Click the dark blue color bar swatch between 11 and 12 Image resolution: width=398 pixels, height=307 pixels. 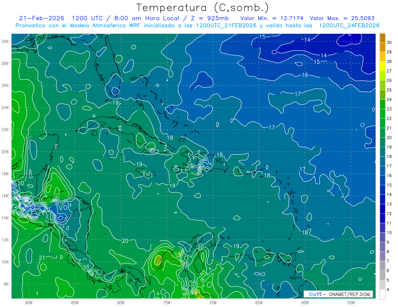pyautogui.click(x=383, y=218)
